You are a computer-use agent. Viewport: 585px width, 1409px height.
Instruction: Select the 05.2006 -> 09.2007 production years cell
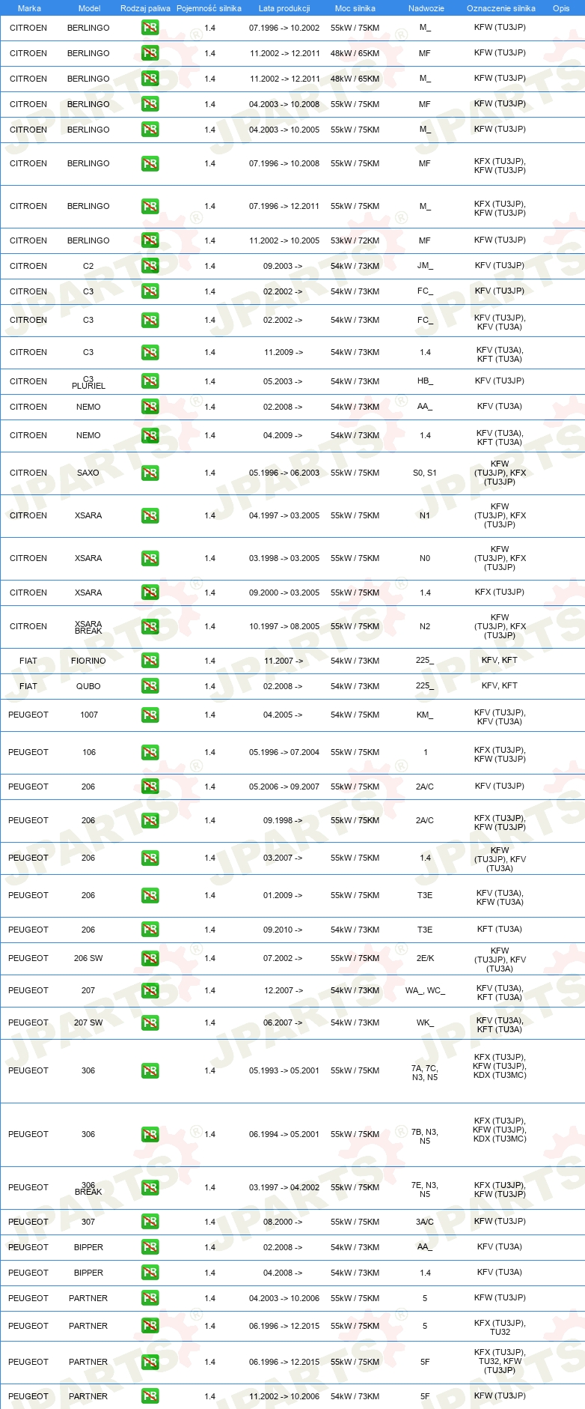[x=284, y=787]
